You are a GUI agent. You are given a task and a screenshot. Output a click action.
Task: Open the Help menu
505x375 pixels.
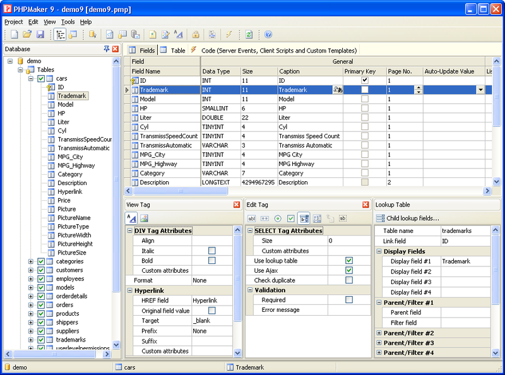[86, 22]
